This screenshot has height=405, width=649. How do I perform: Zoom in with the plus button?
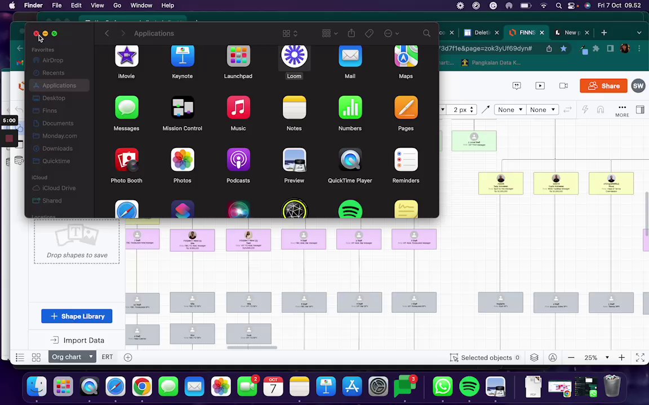[622, 358]
